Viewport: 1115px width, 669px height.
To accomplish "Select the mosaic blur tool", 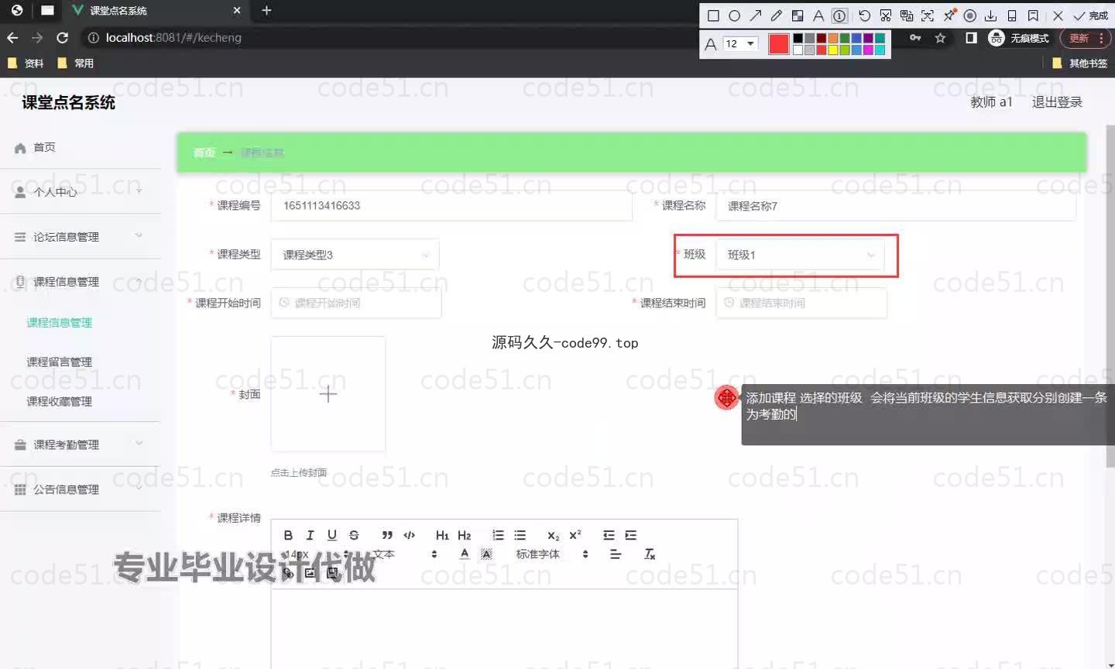I will pyautogui.click(x=797, y=15).
